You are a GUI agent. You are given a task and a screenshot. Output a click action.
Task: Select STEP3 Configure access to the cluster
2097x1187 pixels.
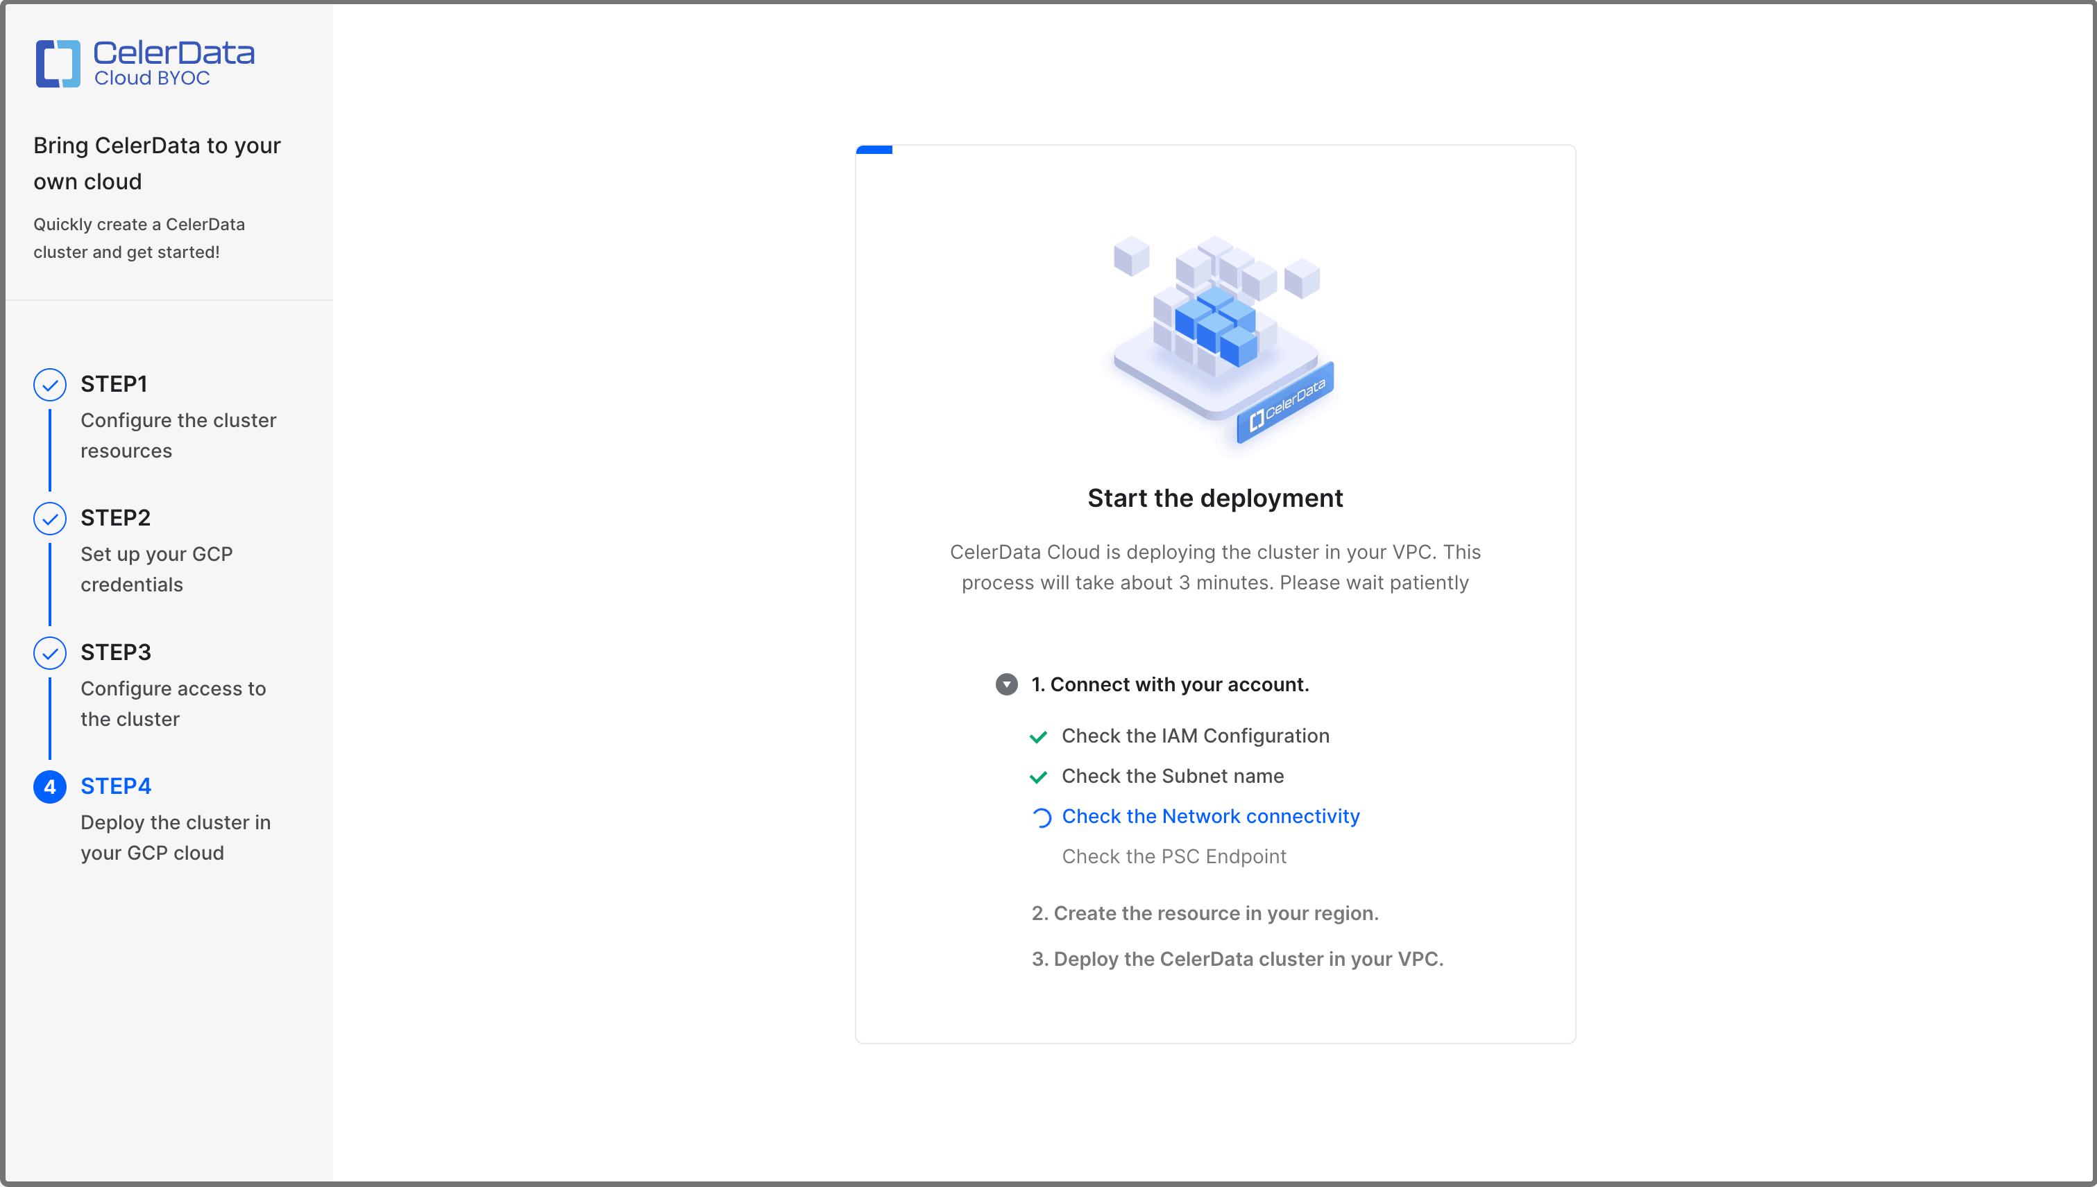click(172, 703)
